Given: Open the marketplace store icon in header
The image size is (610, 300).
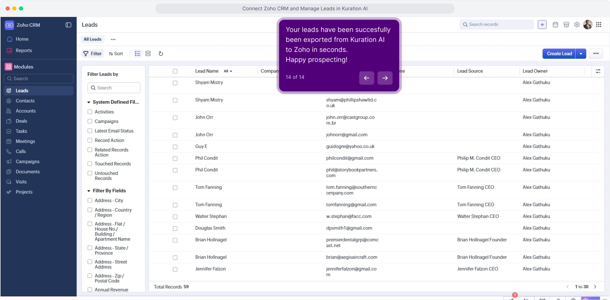Looking at the screenshot, I should (x=566, y=24).
